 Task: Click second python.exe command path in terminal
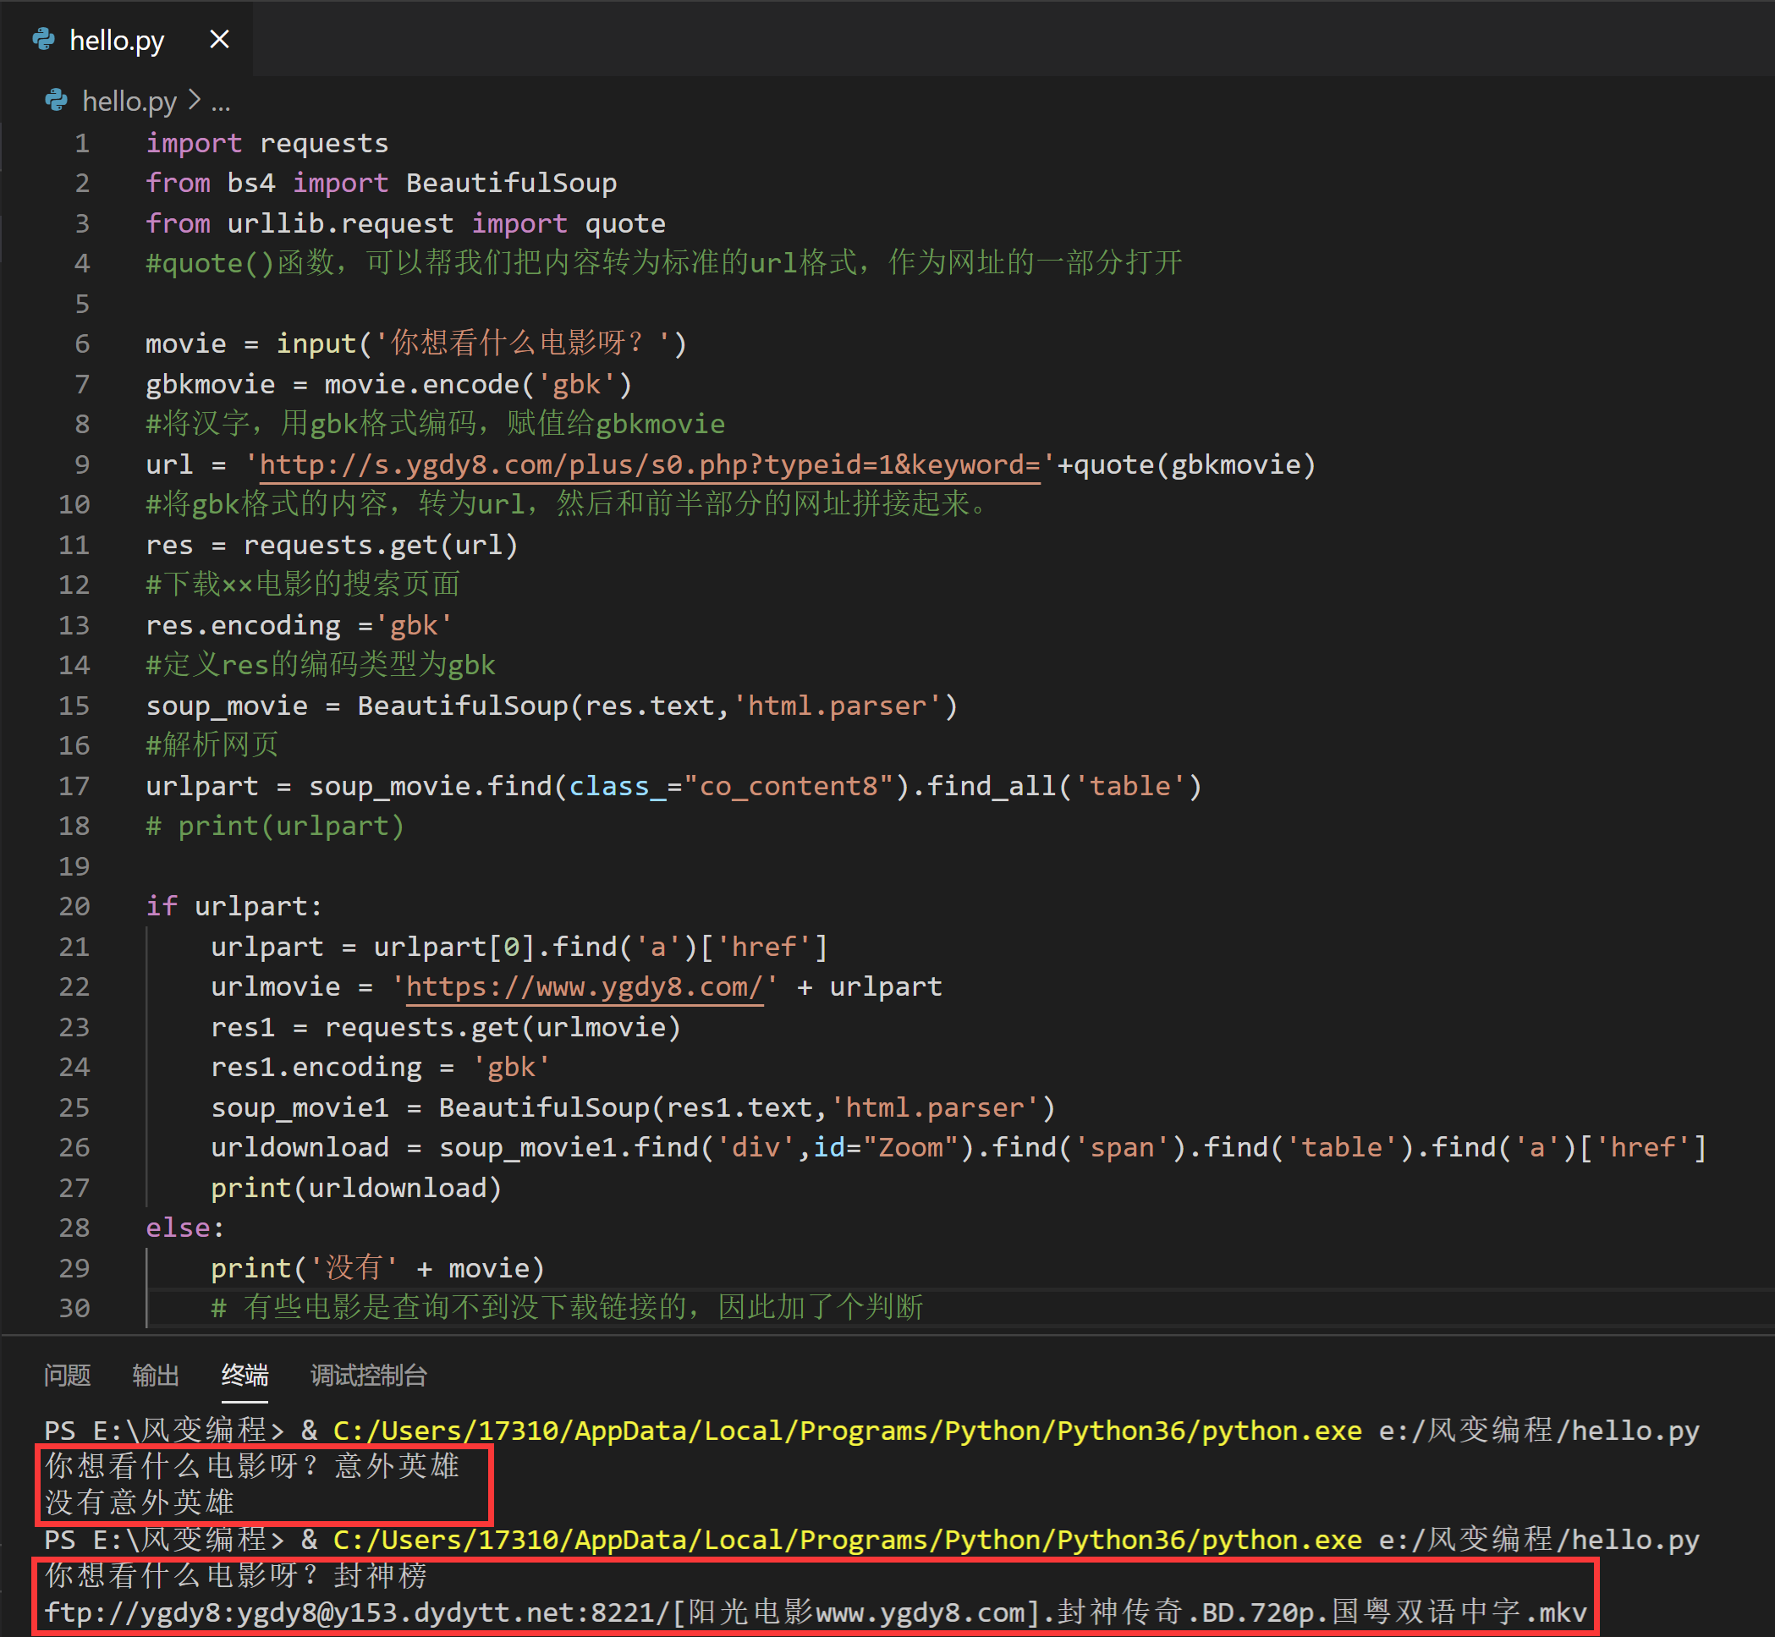pos(848,1540)
